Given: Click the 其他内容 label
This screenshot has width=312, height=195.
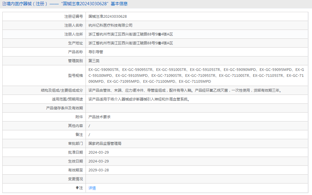Looking at the screenshot, I should point(75,126).
